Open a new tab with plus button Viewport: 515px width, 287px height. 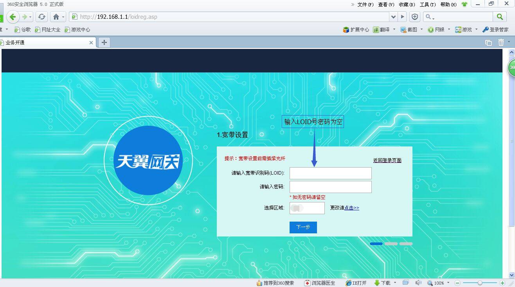coord(104,43)
